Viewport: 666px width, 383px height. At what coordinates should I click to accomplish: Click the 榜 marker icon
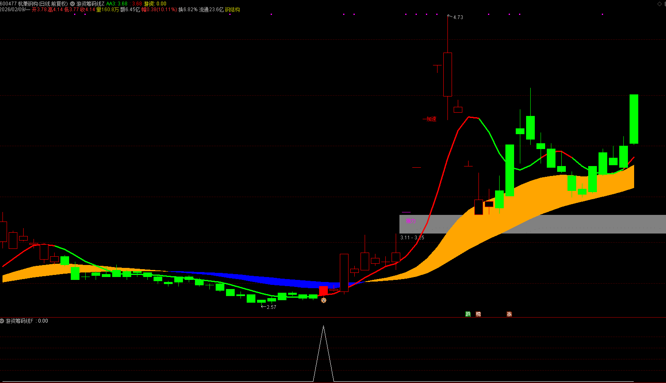click(478, 314)
